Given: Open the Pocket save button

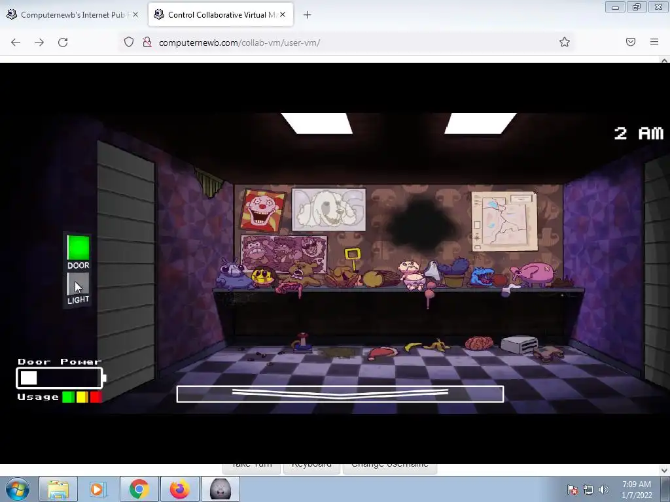Looking at the screenshot, I should click(x=631, y=42).
